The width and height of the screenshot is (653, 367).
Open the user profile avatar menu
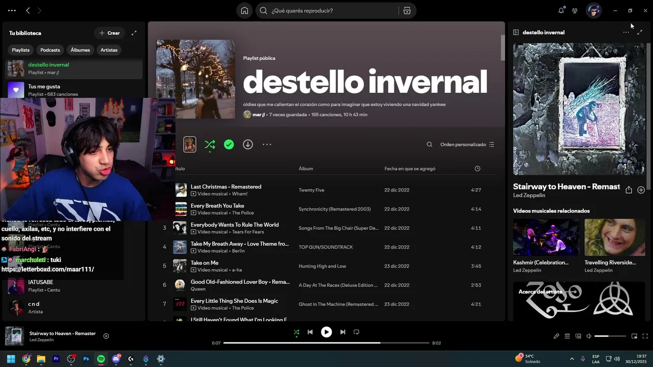[x=593, y=11]
